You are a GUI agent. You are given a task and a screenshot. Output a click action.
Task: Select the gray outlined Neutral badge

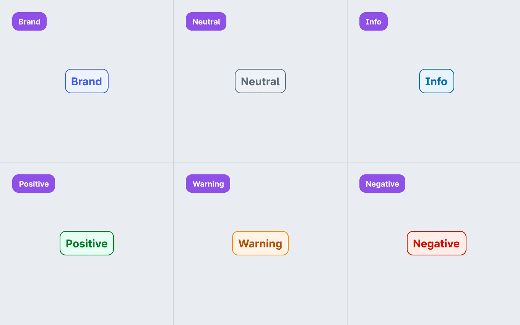coord(260,81)
